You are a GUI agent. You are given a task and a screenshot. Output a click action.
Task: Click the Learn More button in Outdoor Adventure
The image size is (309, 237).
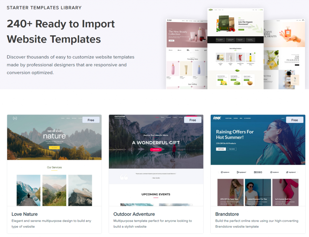point(156,150)
